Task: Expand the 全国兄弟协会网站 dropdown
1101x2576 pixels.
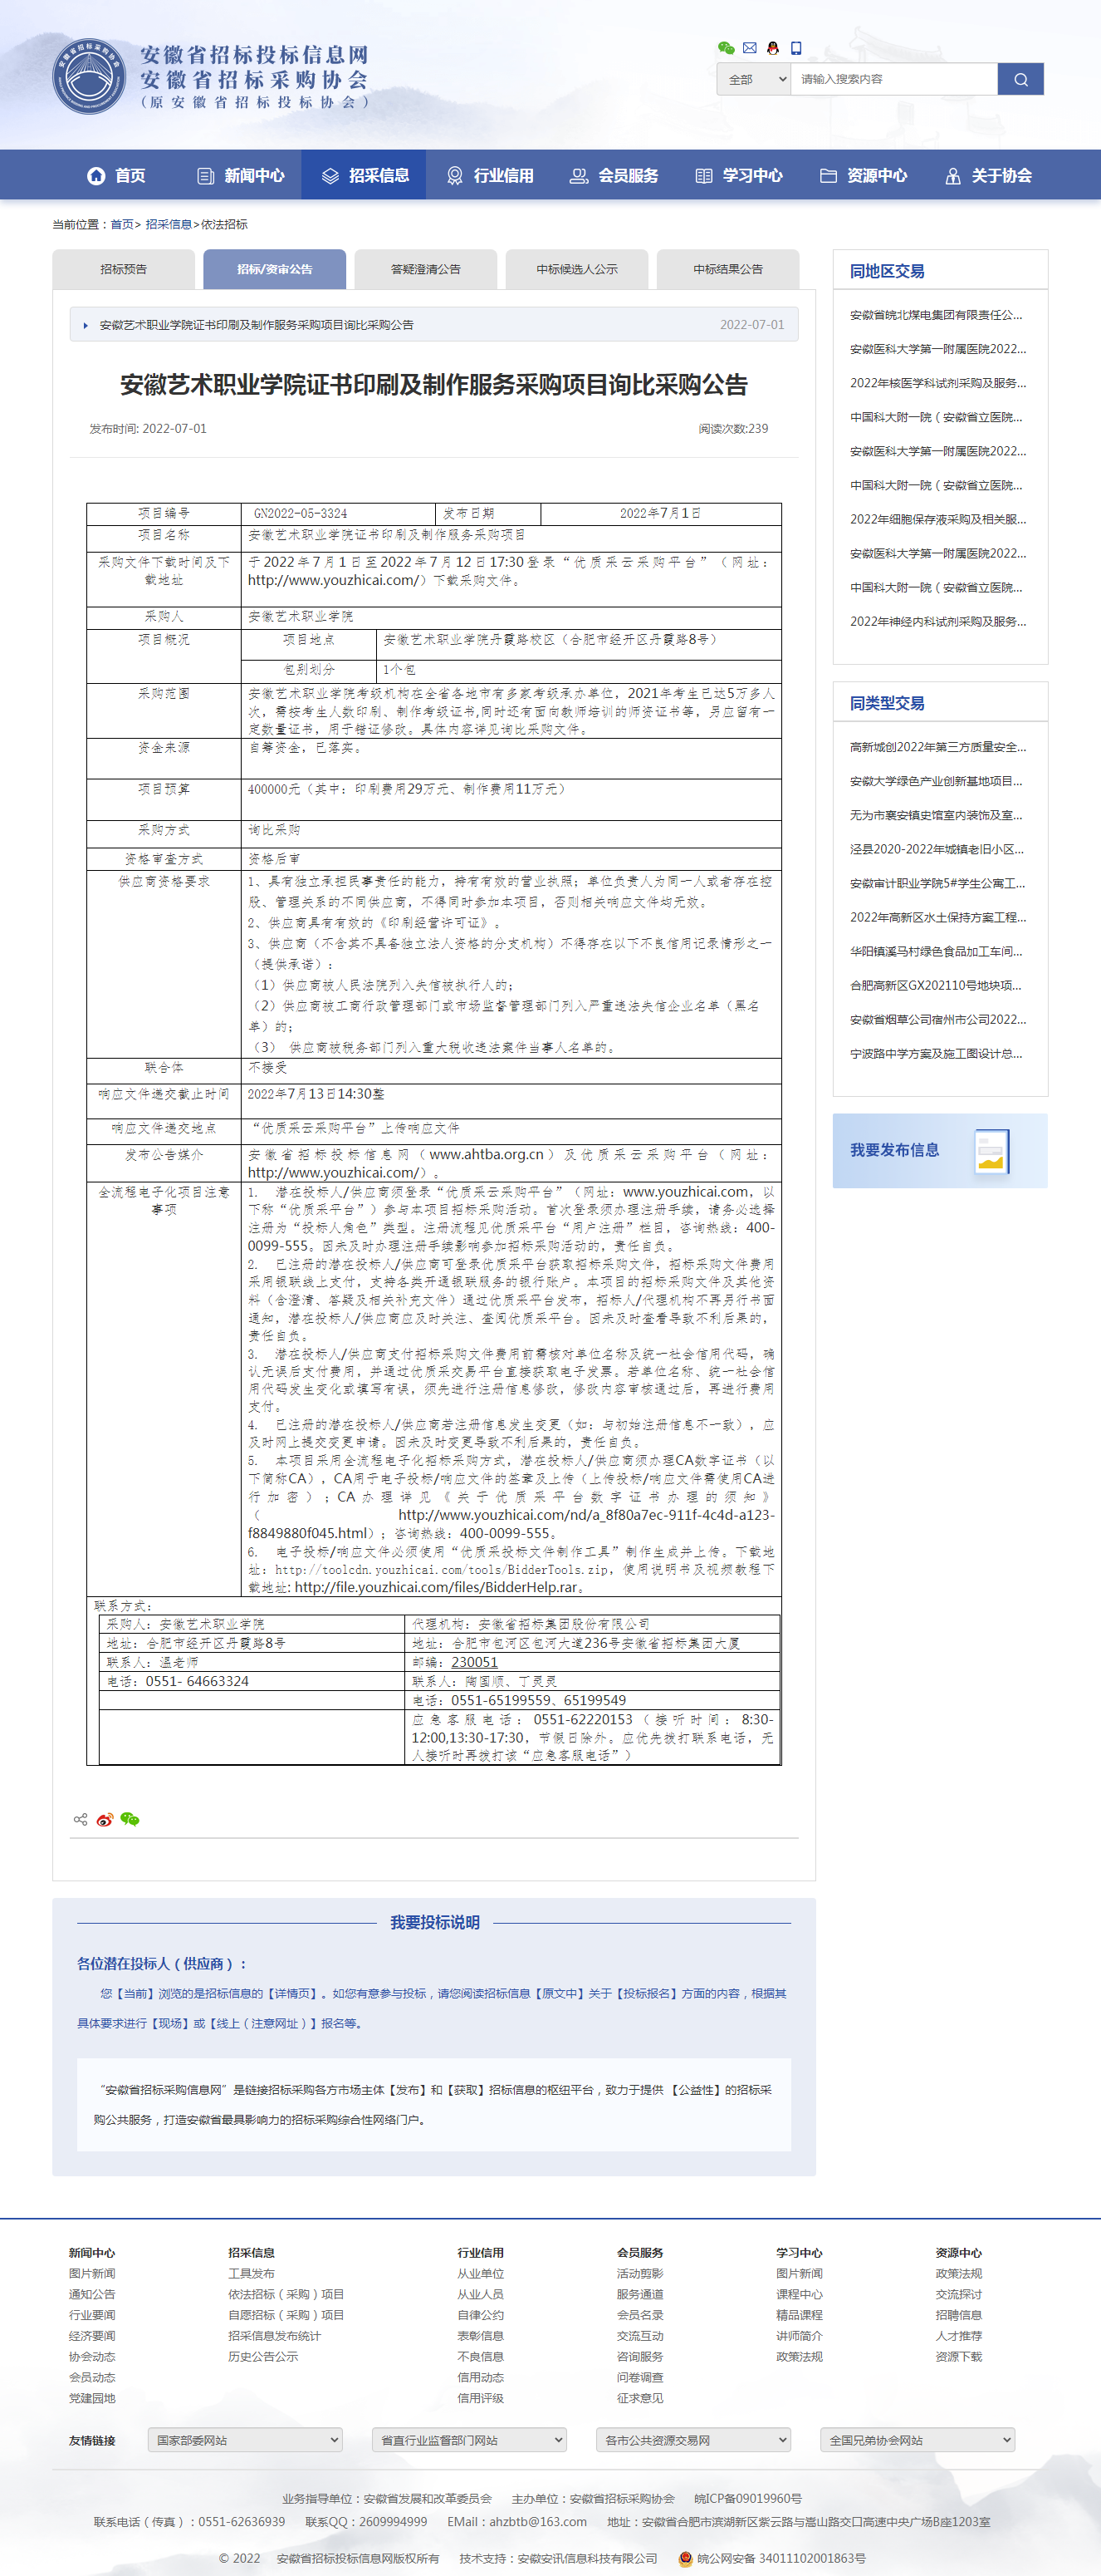Action: [x=916, y=2440]
